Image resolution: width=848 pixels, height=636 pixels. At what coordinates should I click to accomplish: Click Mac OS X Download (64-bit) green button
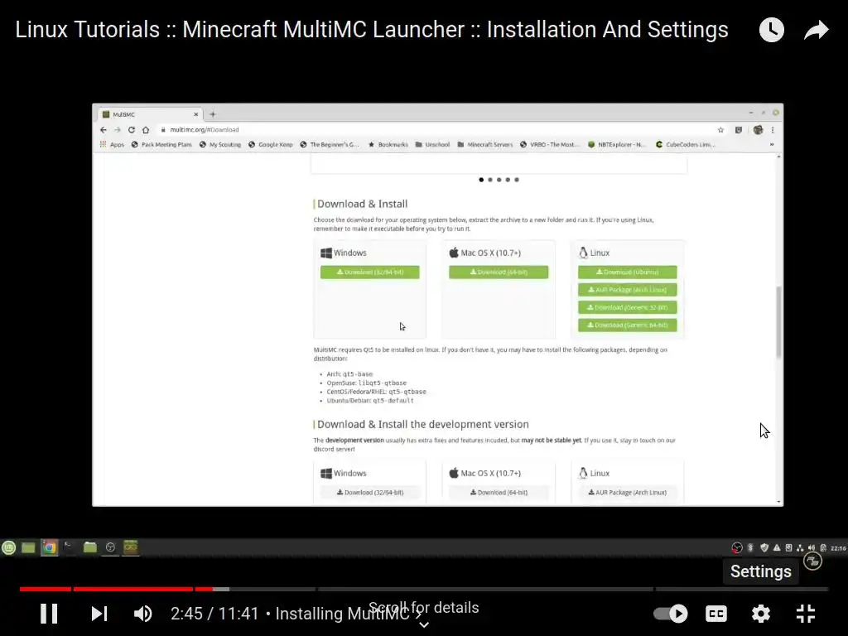(x=499, y=272)
